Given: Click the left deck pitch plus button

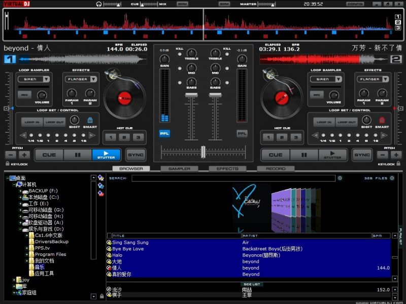Looking at the screenshot, I should [x=24, y=155].
